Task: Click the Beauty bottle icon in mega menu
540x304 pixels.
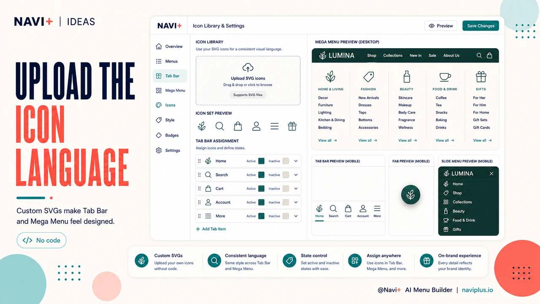Action: coord(407,76)
